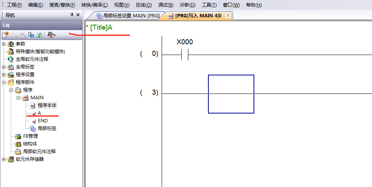
Task: Select FB管理 in the project tree
Action: [30, 136]
